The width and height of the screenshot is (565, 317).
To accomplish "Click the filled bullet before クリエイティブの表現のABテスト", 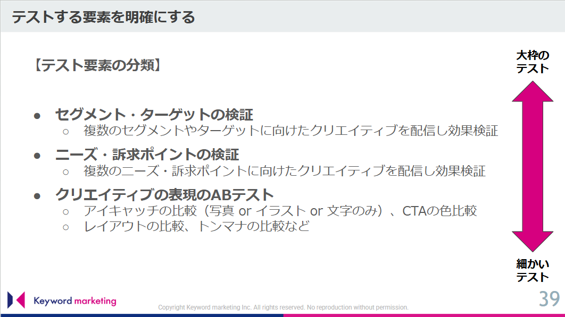I will (x=37, y=195).
